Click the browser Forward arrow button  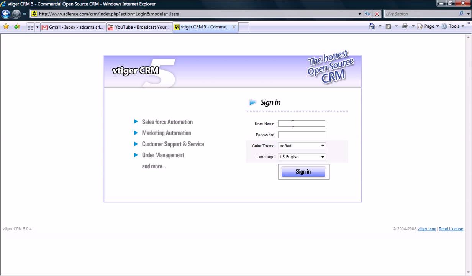[x=16, y=14]
